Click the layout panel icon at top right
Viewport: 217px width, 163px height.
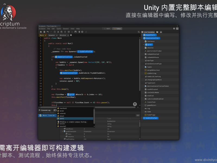[177, 29]
